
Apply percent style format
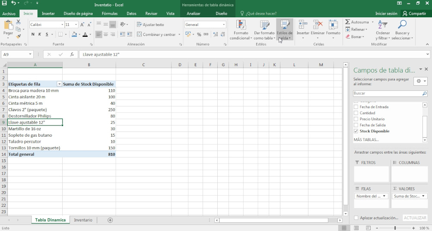(199, 35)
